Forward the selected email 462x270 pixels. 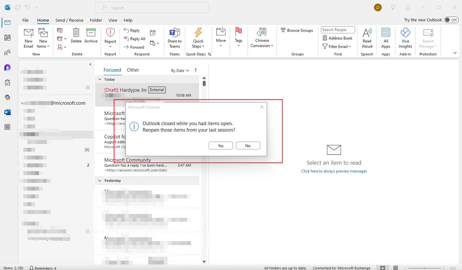[134, 47]
